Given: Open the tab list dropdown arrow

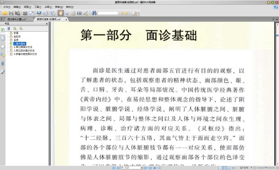Looking at the screenshot, I should pyautogui.click(x=277, y=19).
